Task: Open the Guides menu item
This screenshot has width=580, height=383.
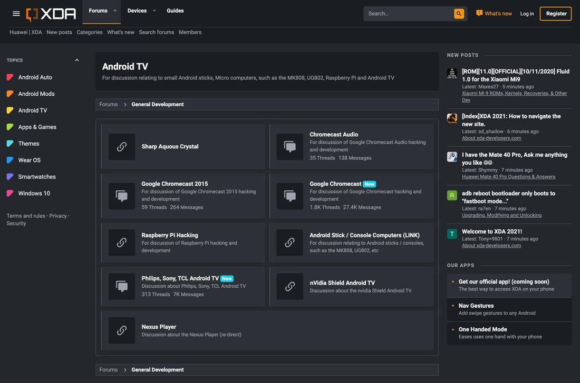Action: 175,11
